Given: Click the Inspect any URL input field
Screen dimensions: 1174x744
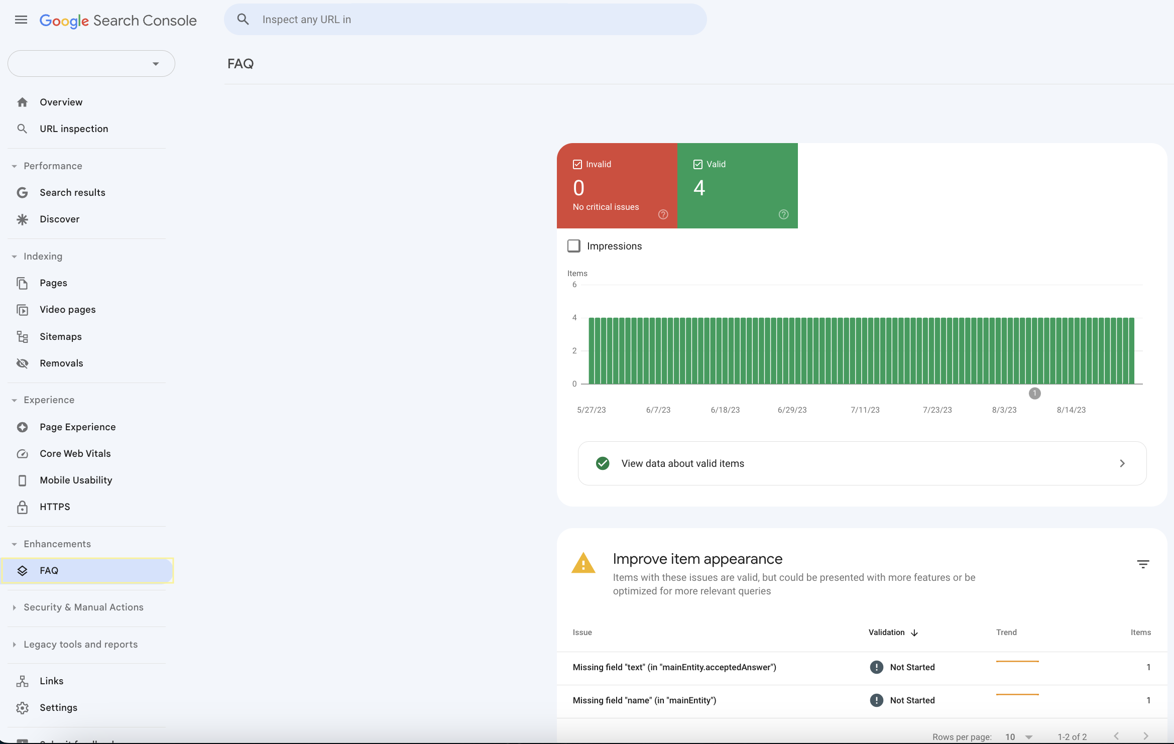Looking at the screenshot, I should pyautogui.click(x=465, y=20).
